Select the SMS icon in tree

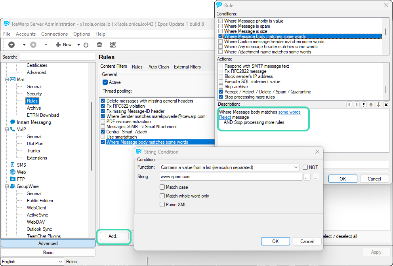(x=13, y=165)
